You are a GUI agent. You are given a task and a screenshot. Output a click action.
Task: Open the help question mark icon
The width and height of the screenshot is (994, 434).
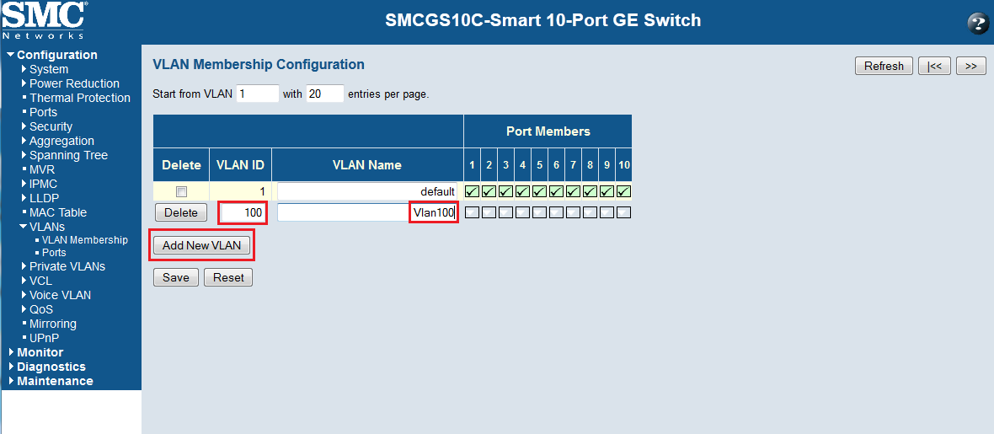point(978,24)
